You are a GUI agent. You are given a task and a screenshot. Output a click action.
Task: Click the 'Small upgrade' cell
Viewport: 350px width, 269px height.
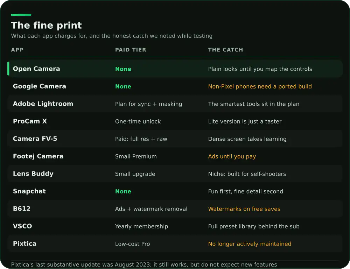point(135,174)
